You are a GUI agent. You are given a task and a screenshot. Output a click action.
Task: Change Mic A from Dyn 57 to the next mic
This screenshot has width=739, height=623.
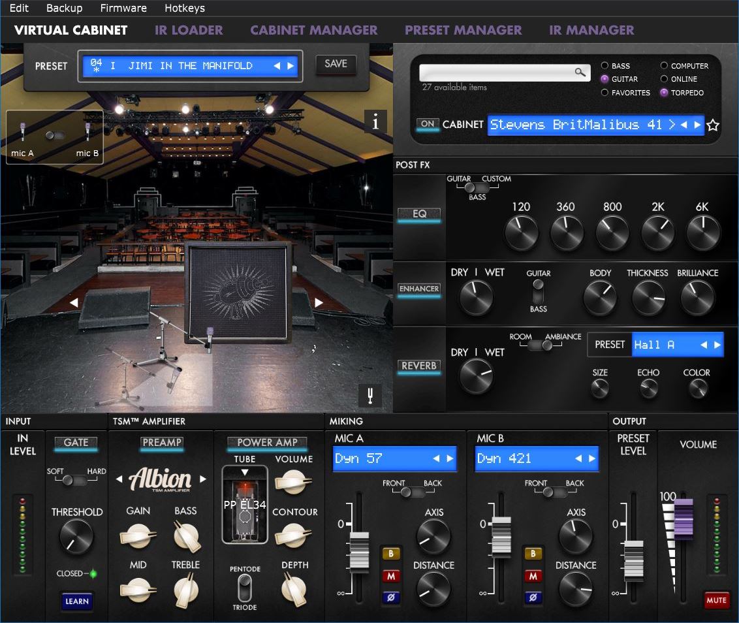click(449, 458)
